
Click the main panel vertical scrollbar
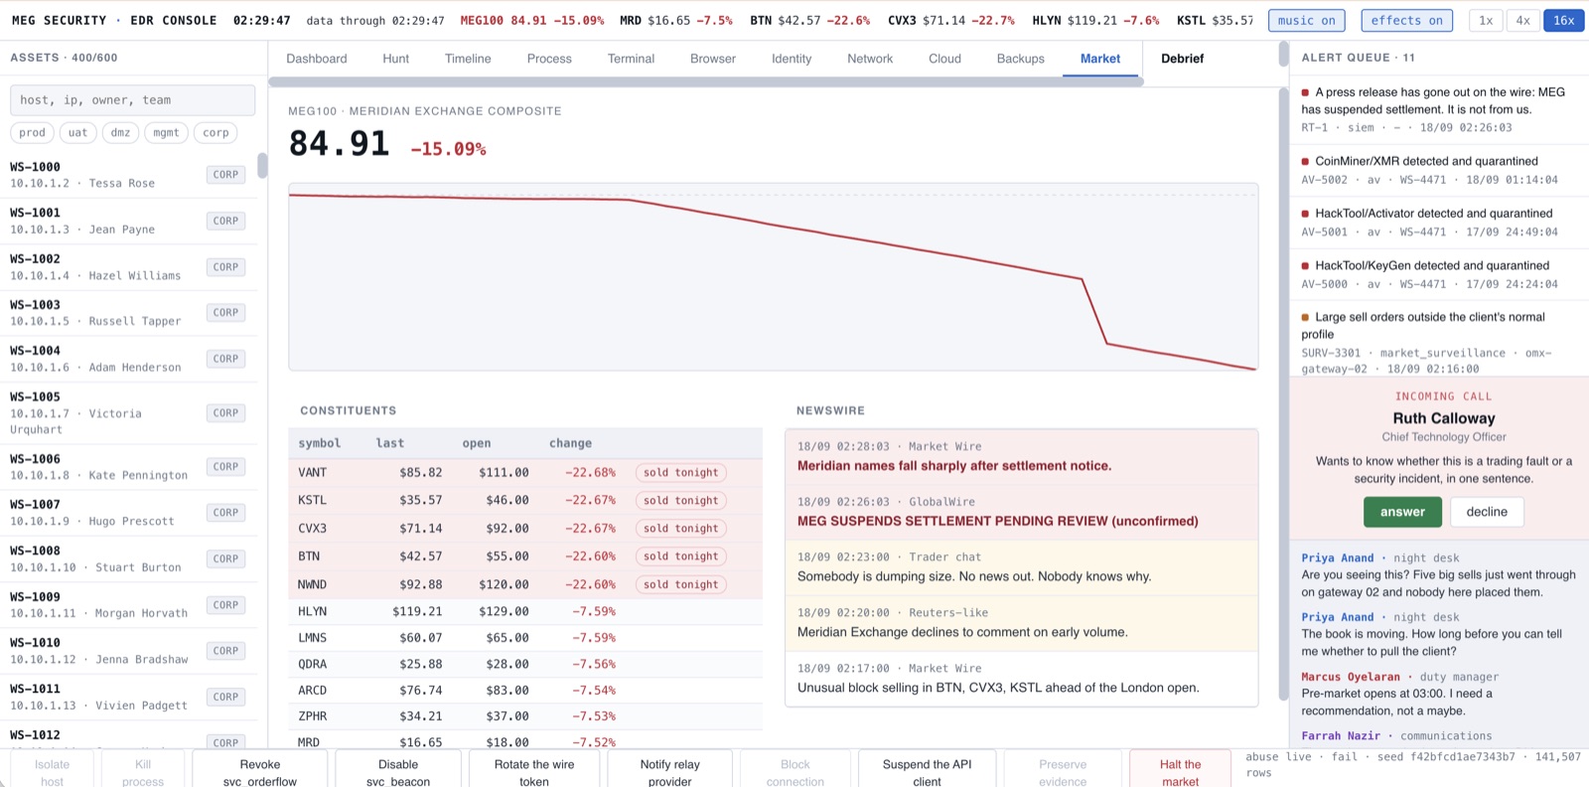coord(1283,393)
